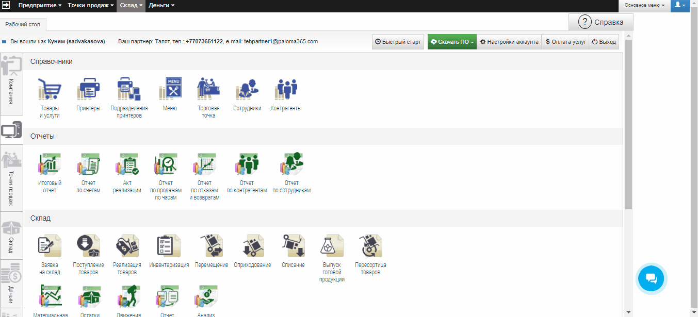Open the Инвентаризация warehouse icon
Screen dimensions: 698x317
tap(169, 247)
